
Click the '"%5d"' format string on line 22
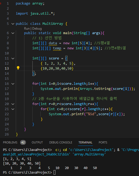(x=91, y=114)
